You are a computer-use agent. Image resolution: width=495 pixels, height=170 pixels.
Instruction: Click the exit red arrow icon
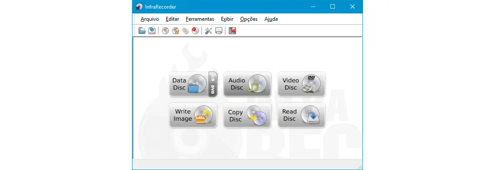pyautogui.click(x=232, y=30)
